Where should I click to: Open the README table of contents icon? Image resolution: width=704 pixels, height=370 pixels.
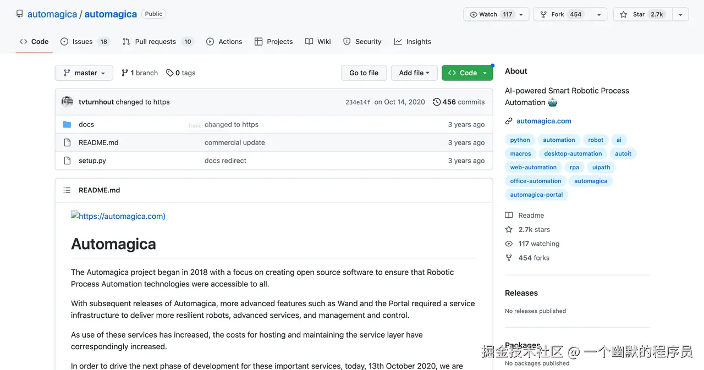[x=67, y=190]
